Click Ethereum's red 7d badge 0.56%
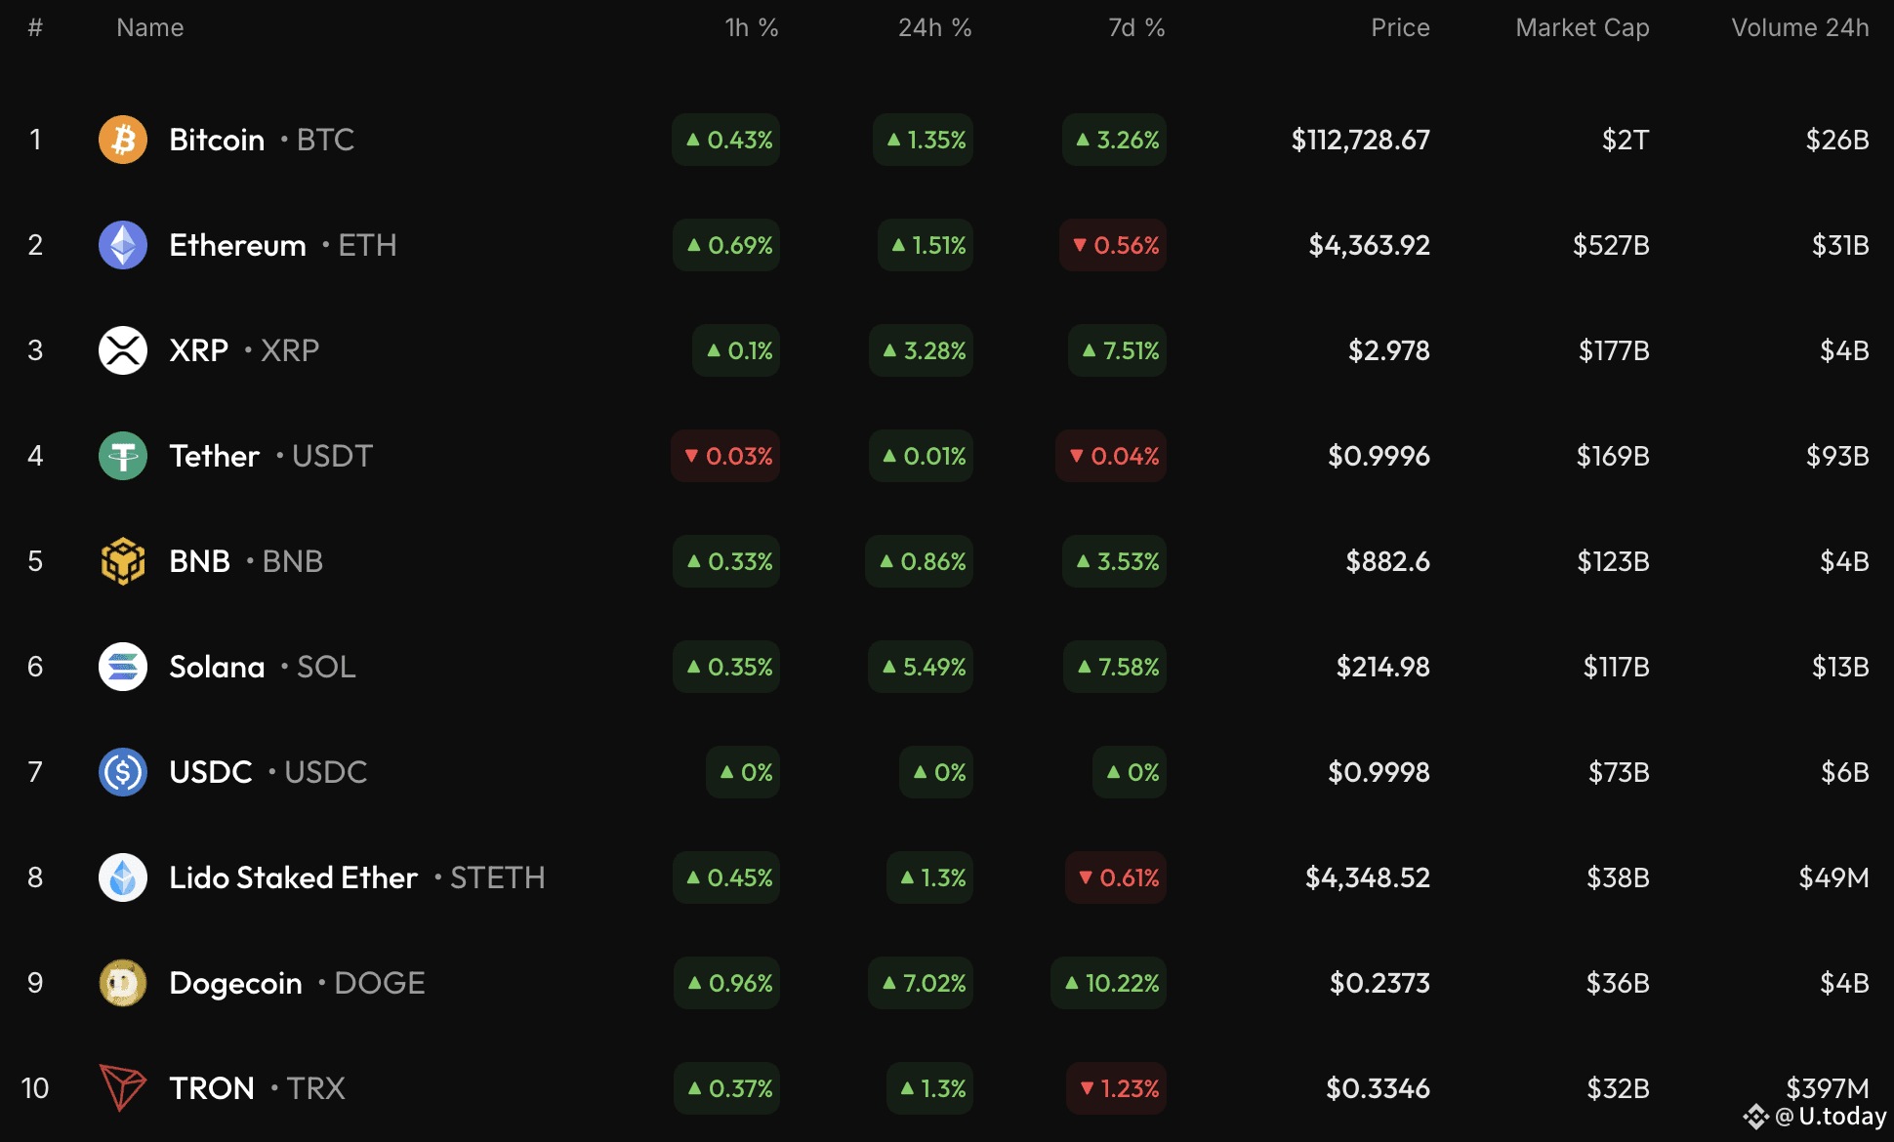 pos(1113,245)
